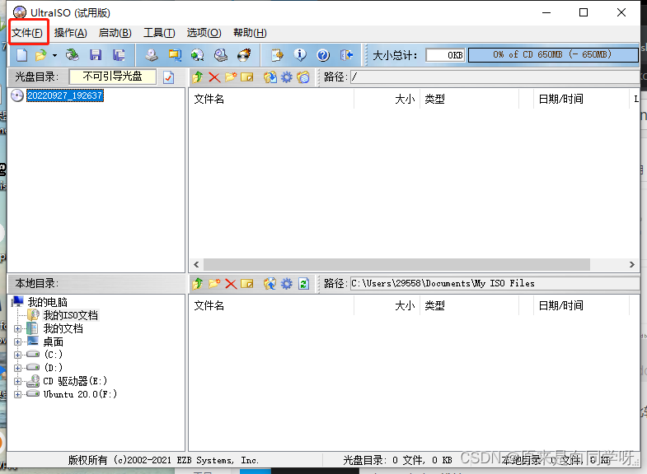Click the right arrow of the disc list scrollbar
647x474 pixels.
[631, 264]
